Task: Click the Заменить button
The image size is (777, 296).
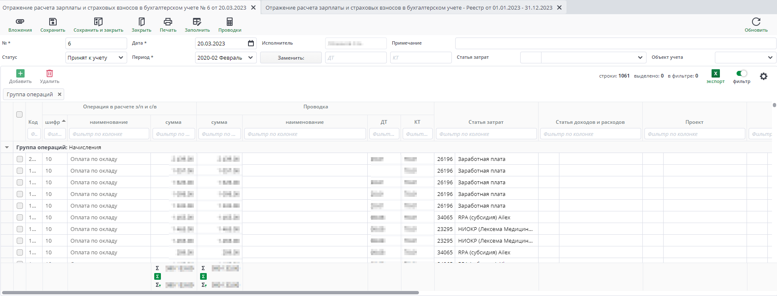Action: point(291,58)
